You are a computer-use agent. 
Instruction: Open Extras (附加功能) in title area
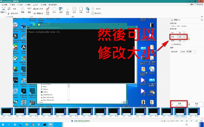click(199, 5)
